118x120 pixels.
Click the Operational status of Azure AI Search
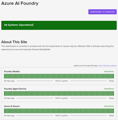pos(109,106)
